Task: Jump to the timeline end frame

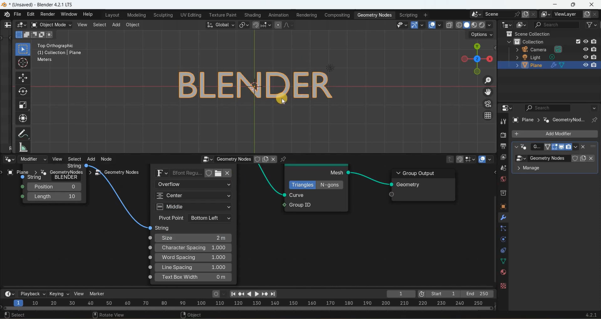Action: click(273, 294)
